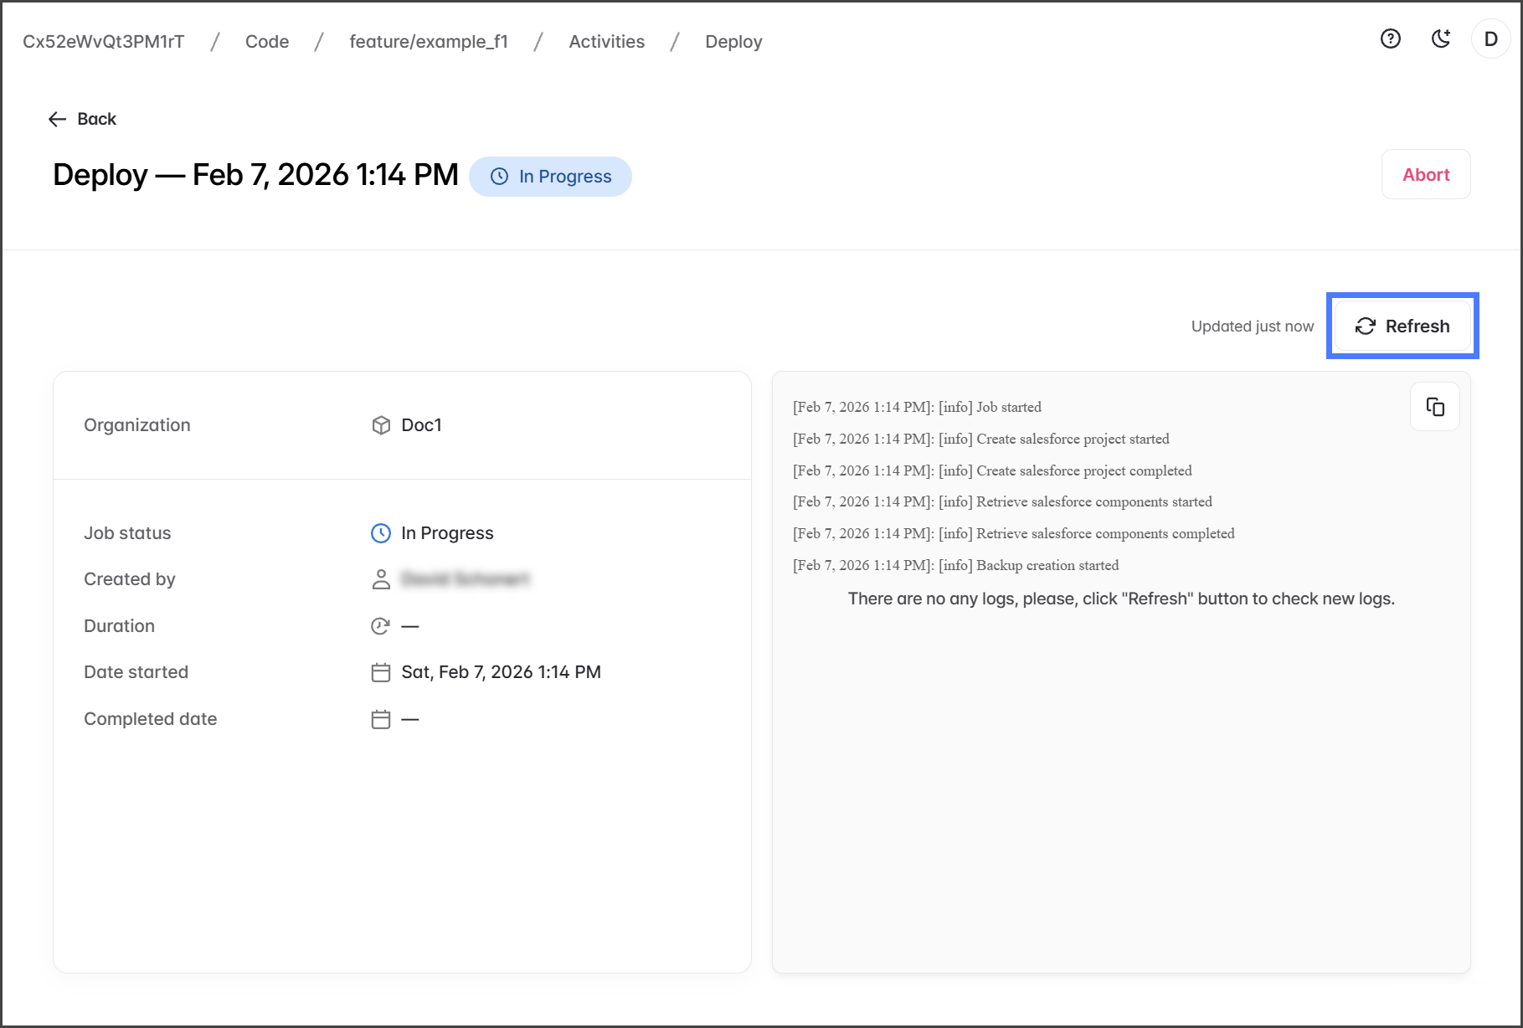Select the Backup creation started log line
The height and width of the screenshot is (1028, 1523).
[955, 565]
